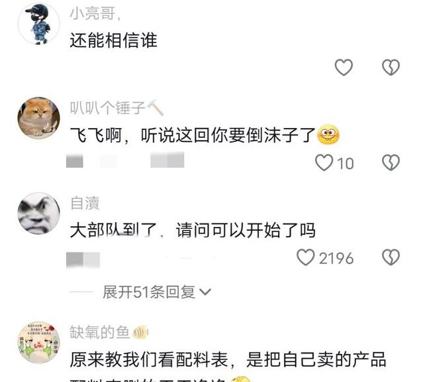Tap the broken heart on the 叭叭个锤子 comment

click(x=391, y=162)
